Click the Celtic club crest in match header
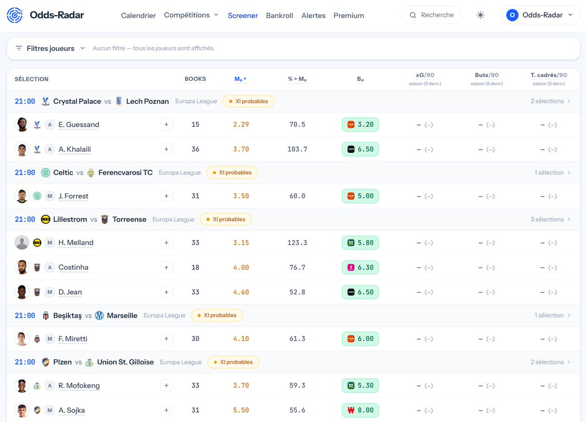 point(46,173)
